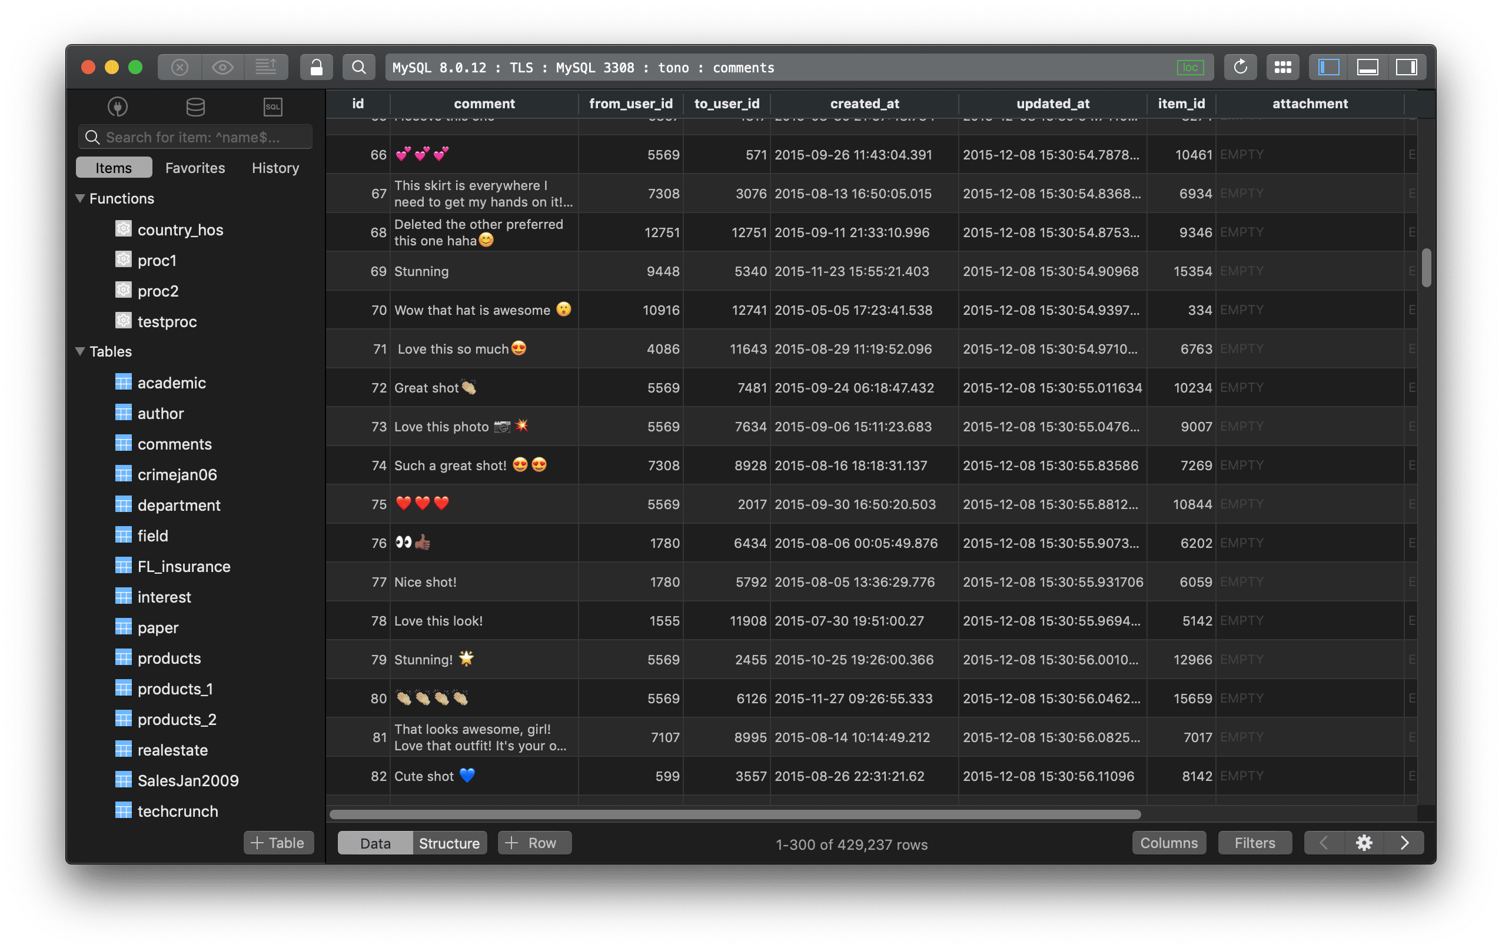Screen dimensions: 1502x951
Task: Open the search magnifier icon in toolbar
Action: (358, 67)
